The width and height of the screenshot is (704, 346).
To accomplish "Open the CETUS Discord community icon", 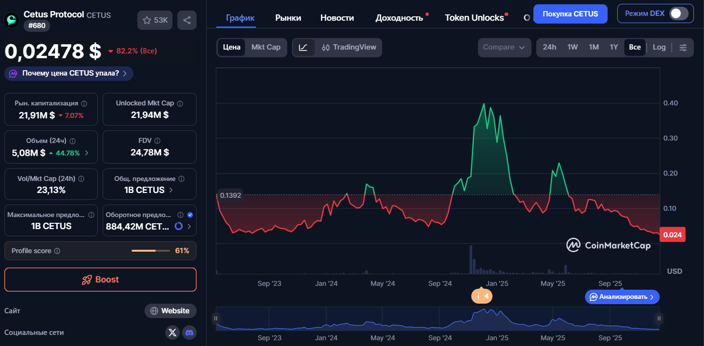I will (x=189, y=333).
